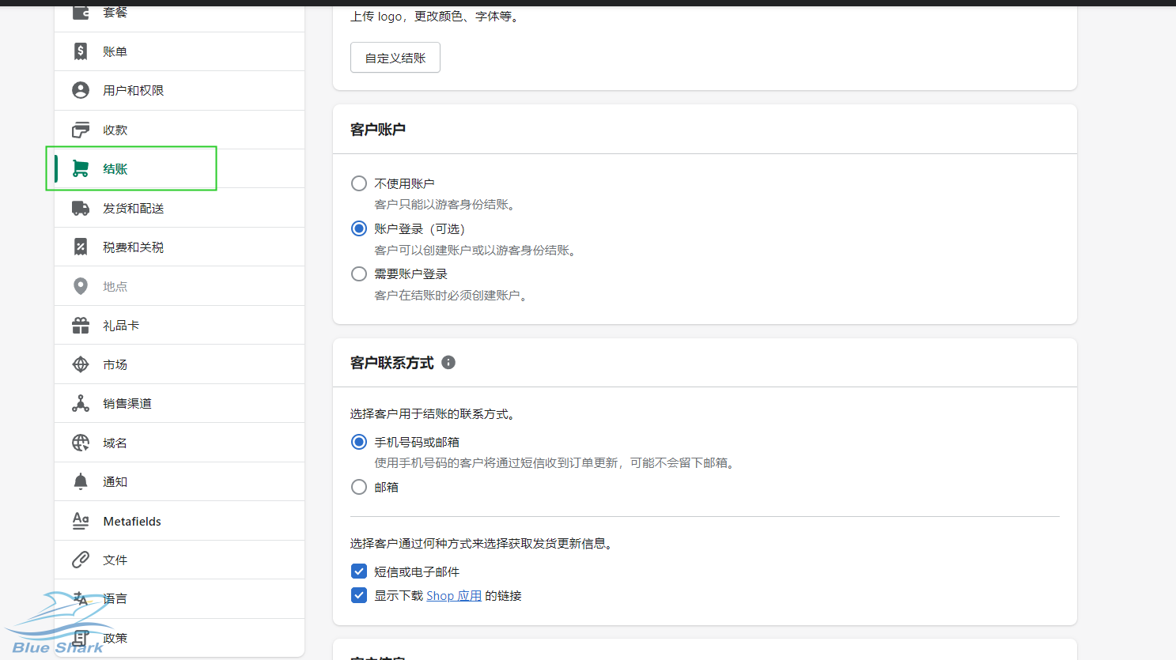Open 文件 settings entry

click(180, 560)
